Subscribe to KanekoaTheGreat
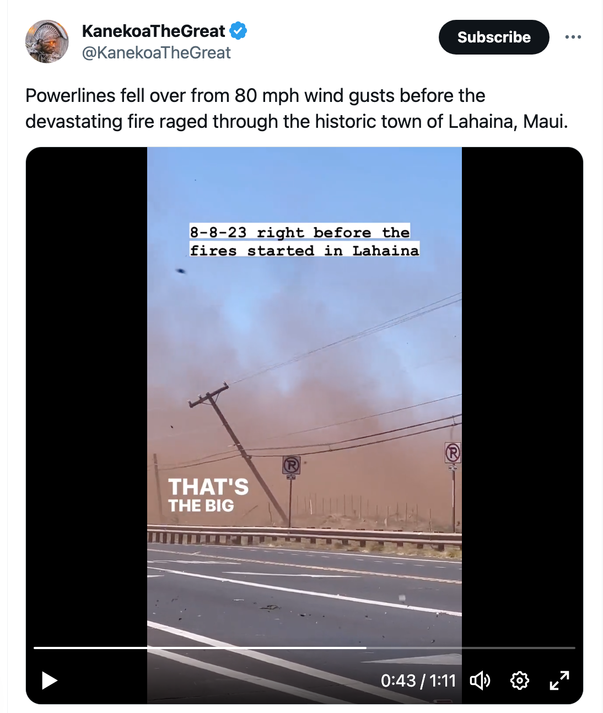Image resolution: width=603 pixels, height=713 pixels. point(494,37)
